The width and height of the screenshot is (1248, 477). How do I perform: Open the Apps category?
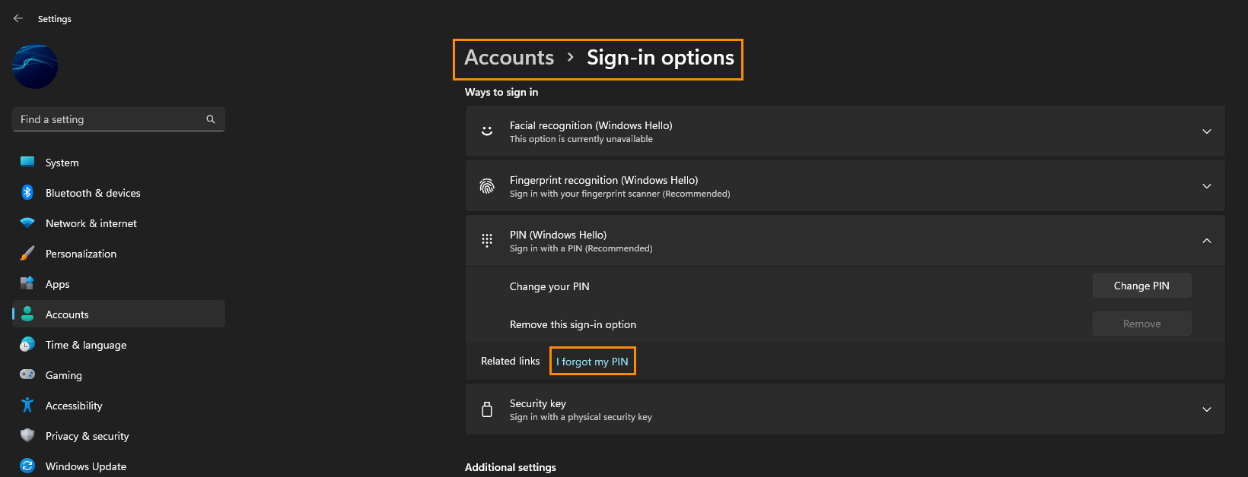point(119,284)
